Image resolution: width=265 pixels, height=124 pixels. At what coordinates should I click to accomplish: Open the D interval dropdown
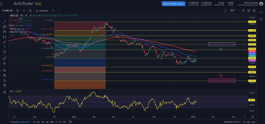click(x=24, y=11)
